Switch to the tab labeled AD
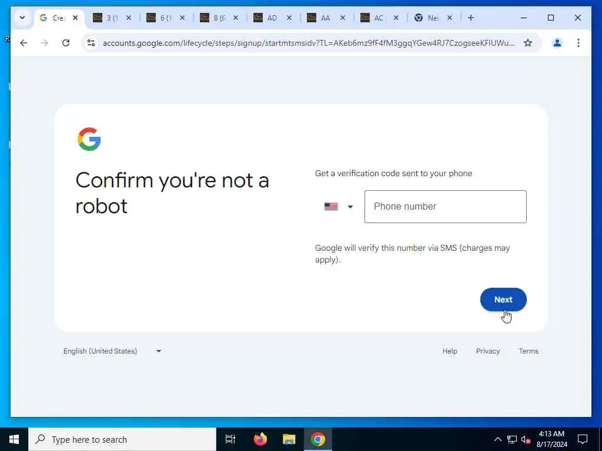Screen dimensions: 602x451 [x=268, y=18]
